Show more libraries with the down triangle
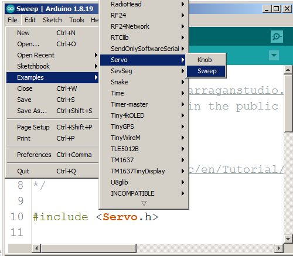 pos(144,203)
